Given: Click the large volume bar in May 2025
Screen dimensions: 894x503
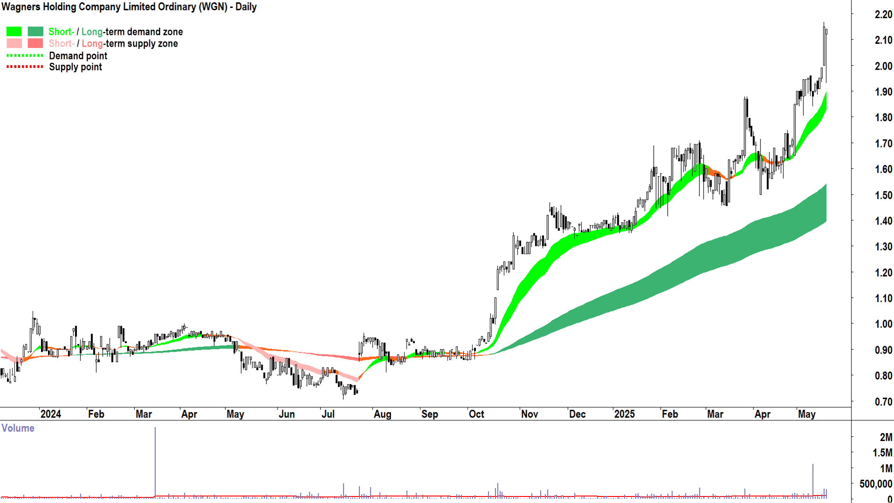Looking at the screenshot, I should [813, 480].
